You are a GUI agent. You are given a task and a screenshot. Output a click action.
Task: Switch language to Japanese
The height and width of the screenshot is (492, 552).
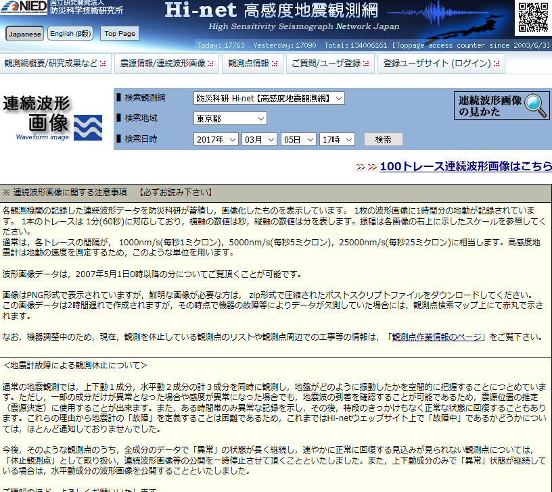point(24,34)
